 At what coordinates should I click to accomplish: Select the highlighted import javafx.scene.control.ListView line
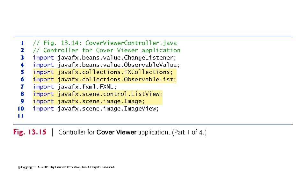(x=98, y=94)
